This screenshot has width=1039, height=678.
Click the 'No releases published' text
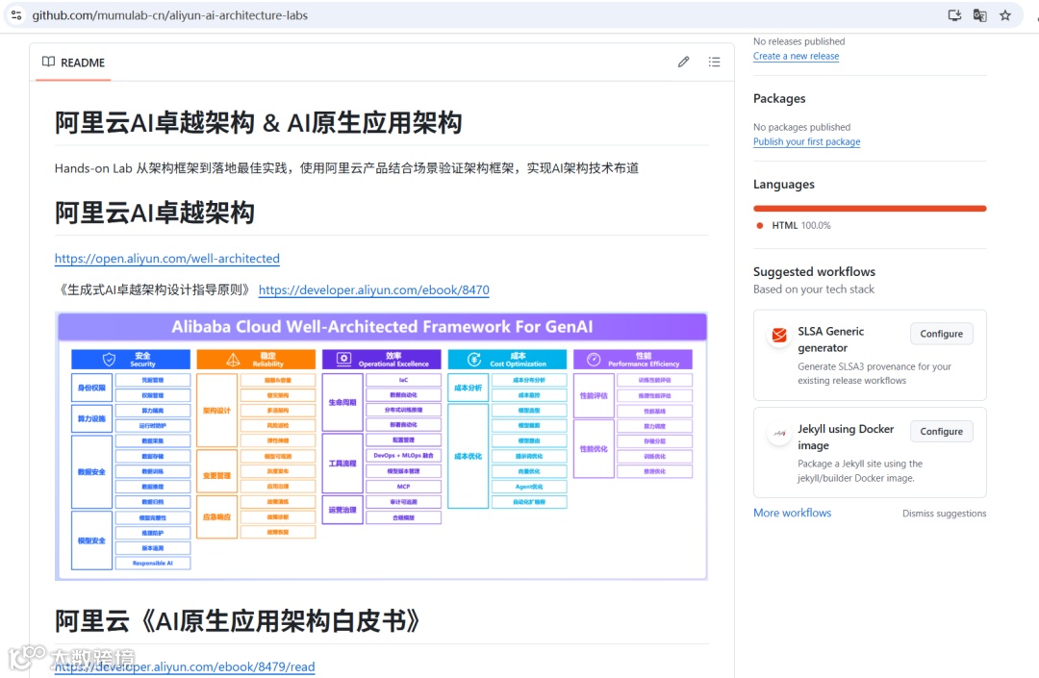[798, 41]
